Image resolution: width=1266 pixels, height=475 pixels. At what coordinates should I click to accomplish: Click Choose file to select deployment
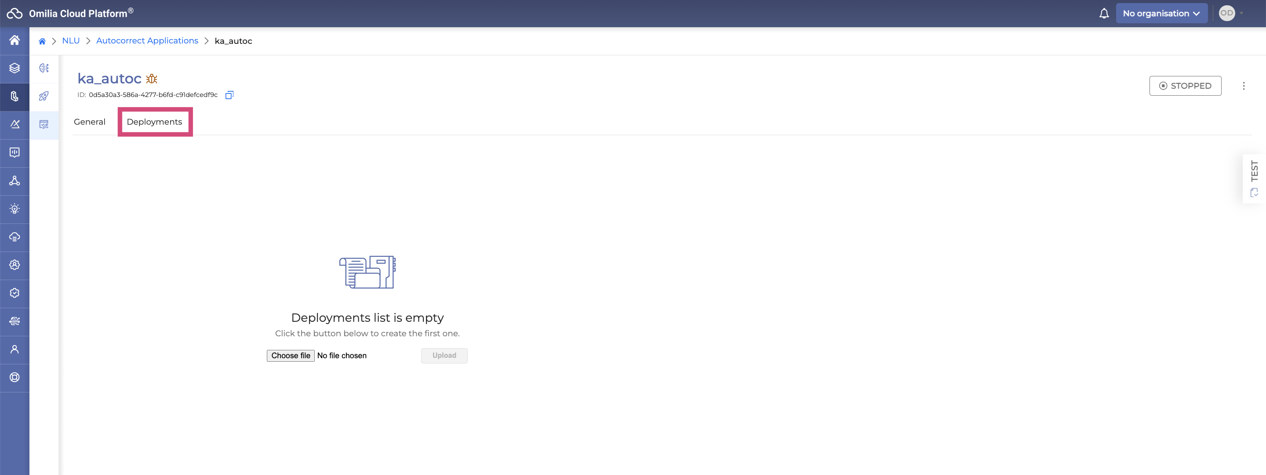click(x=291, y=355)
